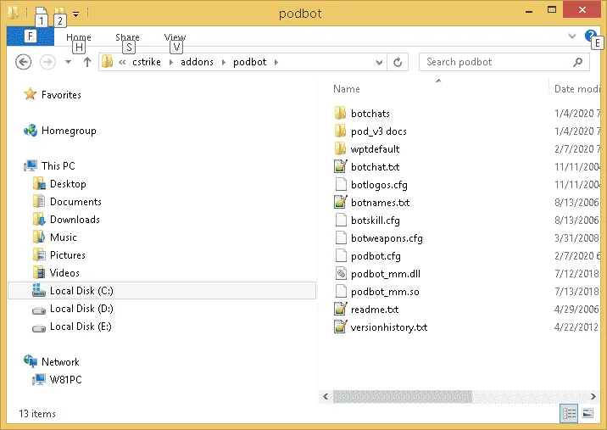Image resolution: width=607 pixels, height=430 pixels.
Task: Select This PC in the navigation pane
Action: [x=58, y=165]
